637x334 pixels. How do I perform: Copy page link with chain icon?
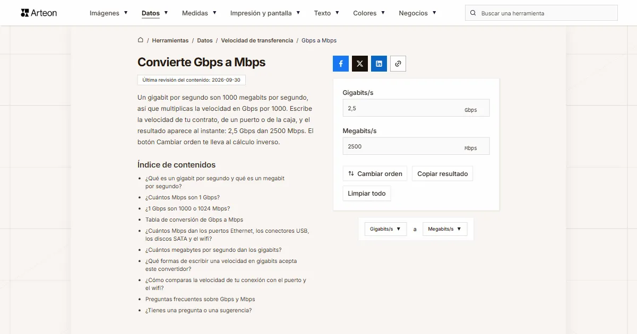[398, 64]
